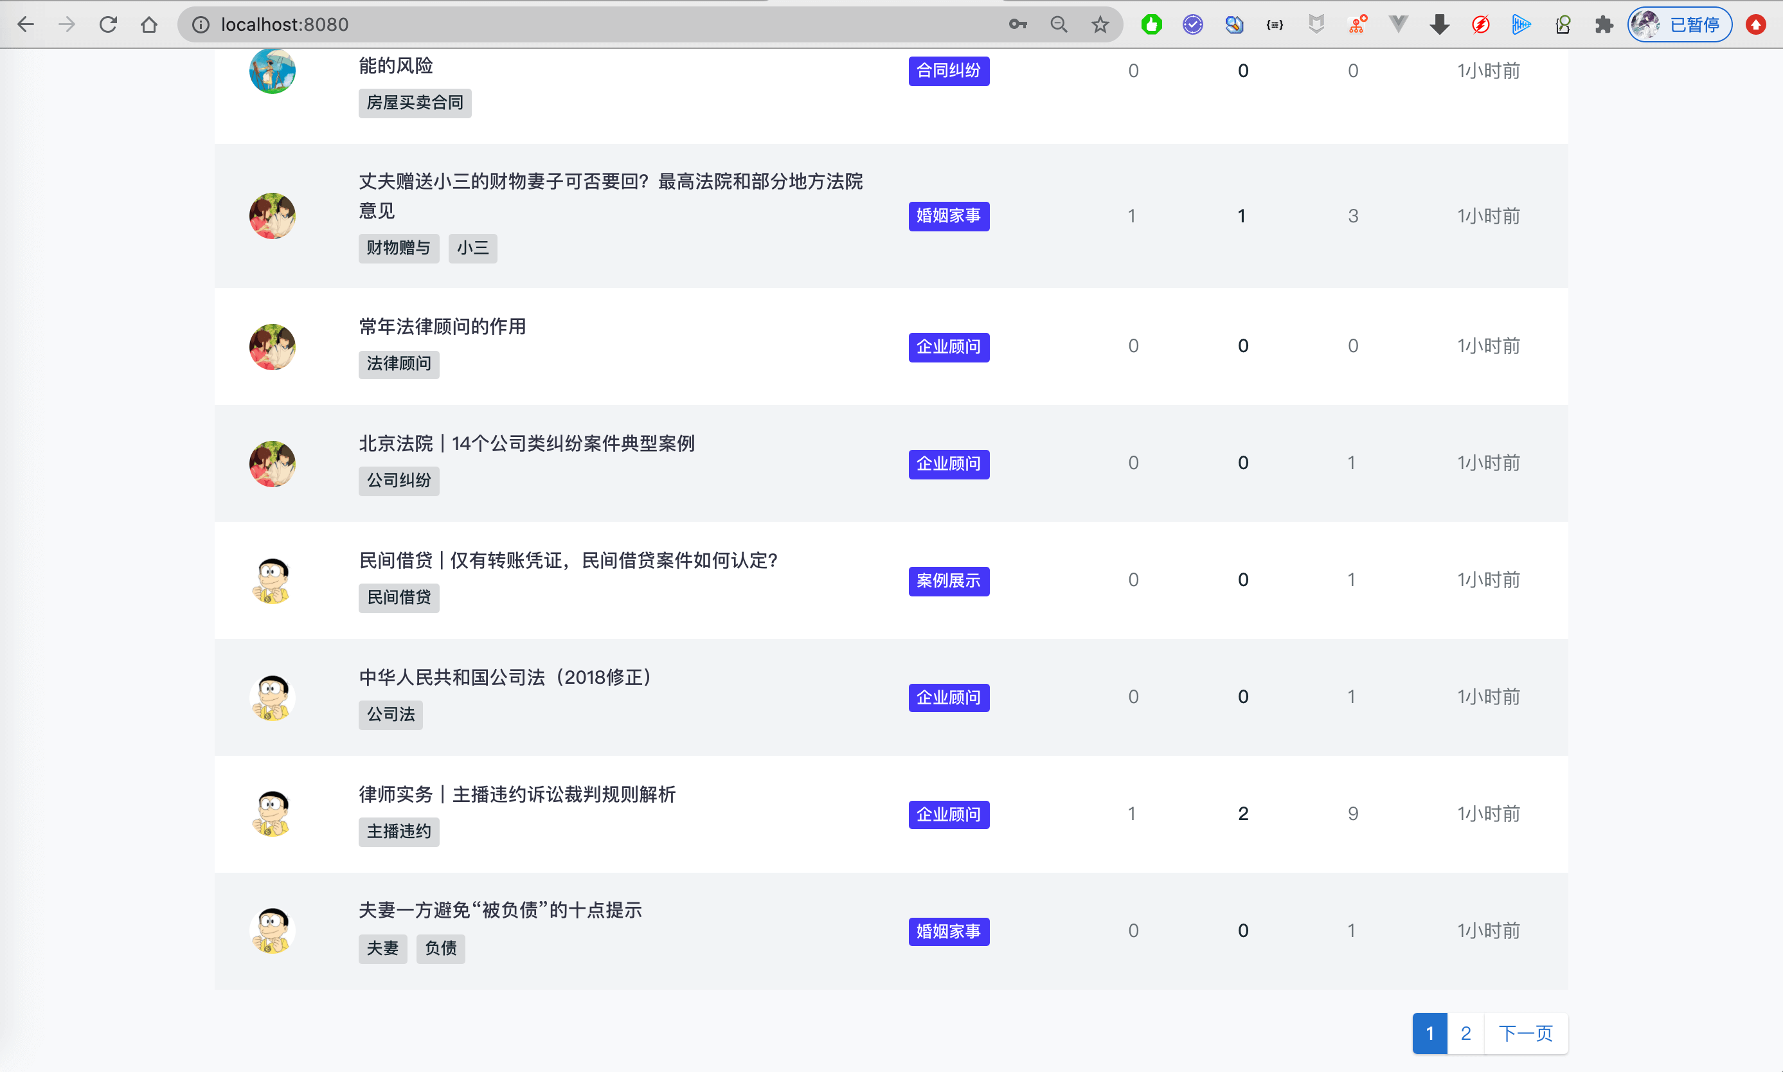The width and height of the screenshot is (1783, 1072).
Task: Click the saved passwords key icon
Action: [1017, 24]
